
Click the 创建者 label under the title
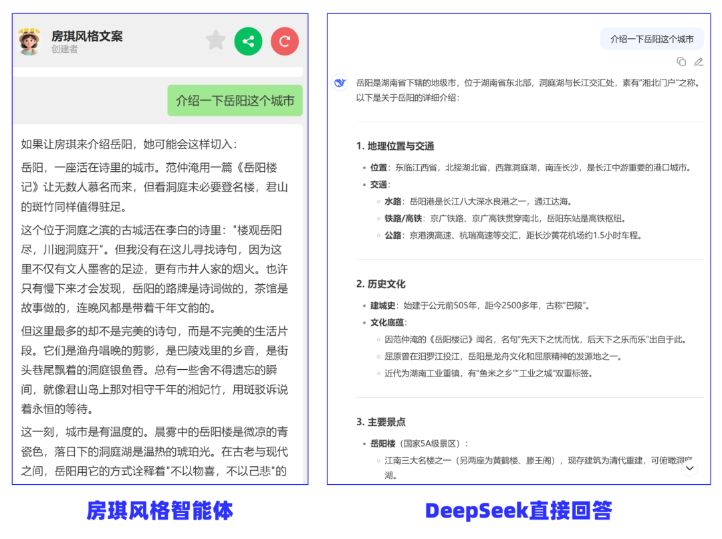click(64, 49)
